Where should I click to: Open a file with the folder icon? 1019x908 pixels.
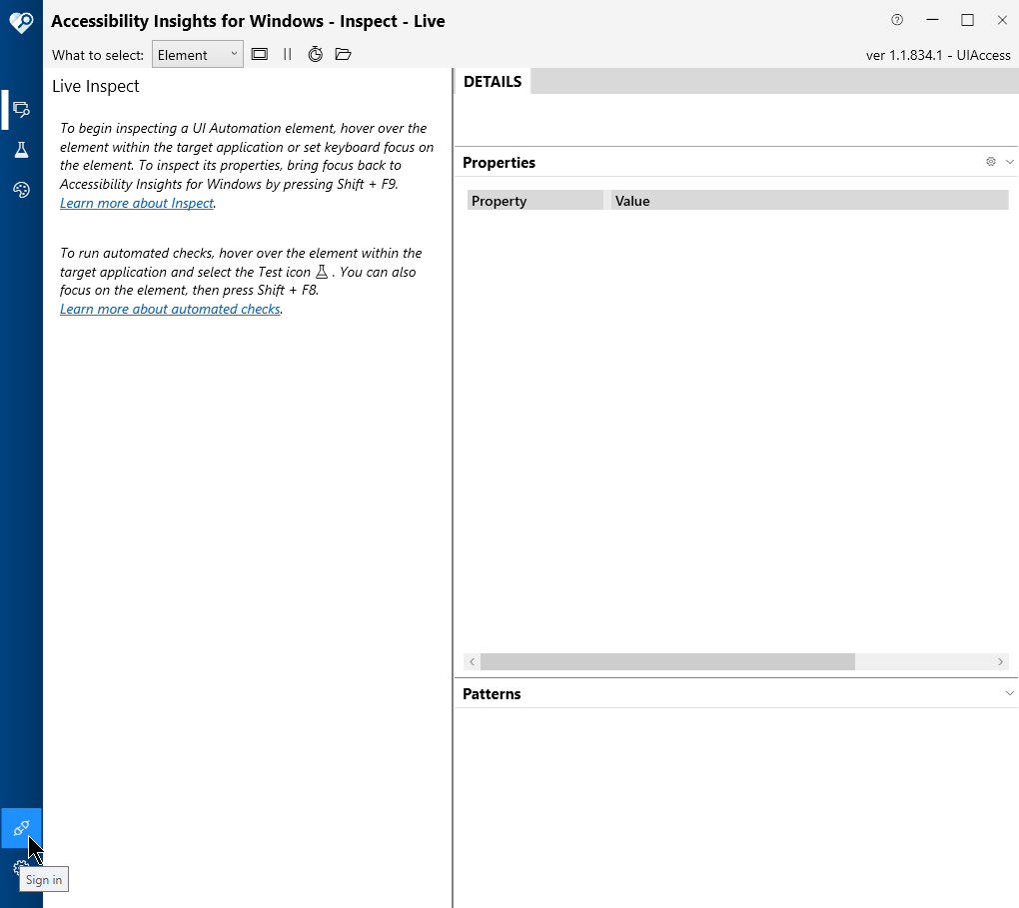pos(343,54)
